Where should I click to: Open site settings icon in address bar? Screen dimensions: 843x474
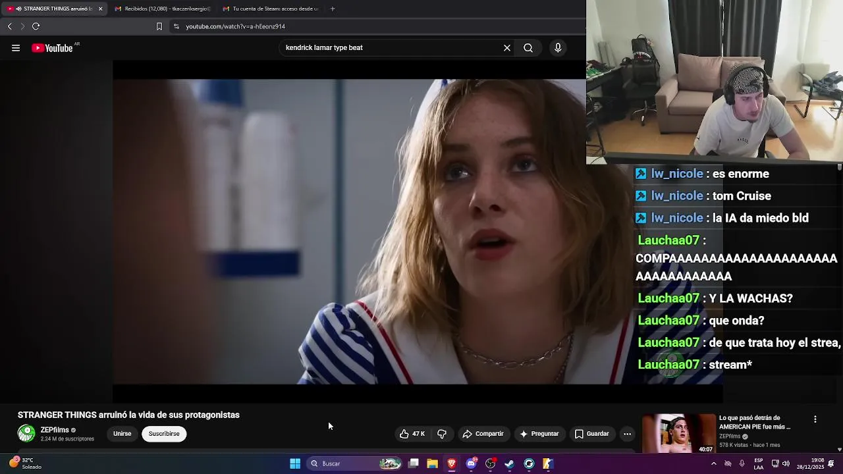pyautogui.click(x=176, y=26)
